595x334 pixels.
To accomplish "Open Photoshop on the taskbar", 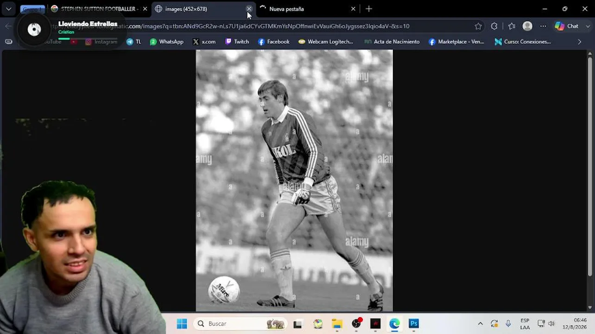I will [x=414, y=324].
